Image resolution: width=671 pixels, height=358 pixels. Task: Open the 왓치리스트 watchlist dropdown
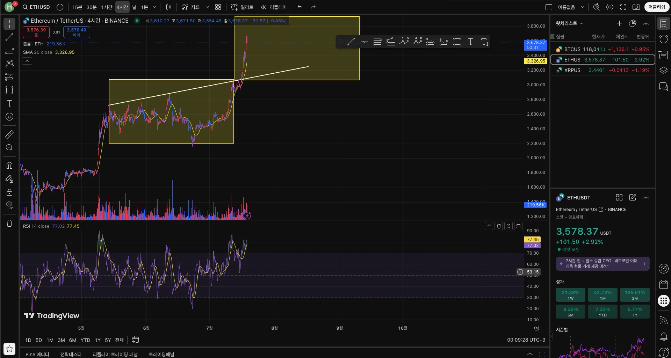569,23
